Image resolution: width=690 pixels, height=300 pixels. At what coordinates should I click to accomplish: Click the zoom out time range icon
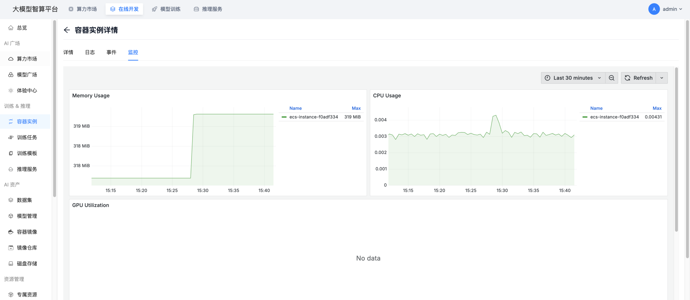(x=612, y=78)
